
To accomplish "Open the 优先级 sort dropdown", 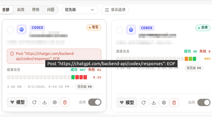I will coord(80,10).
